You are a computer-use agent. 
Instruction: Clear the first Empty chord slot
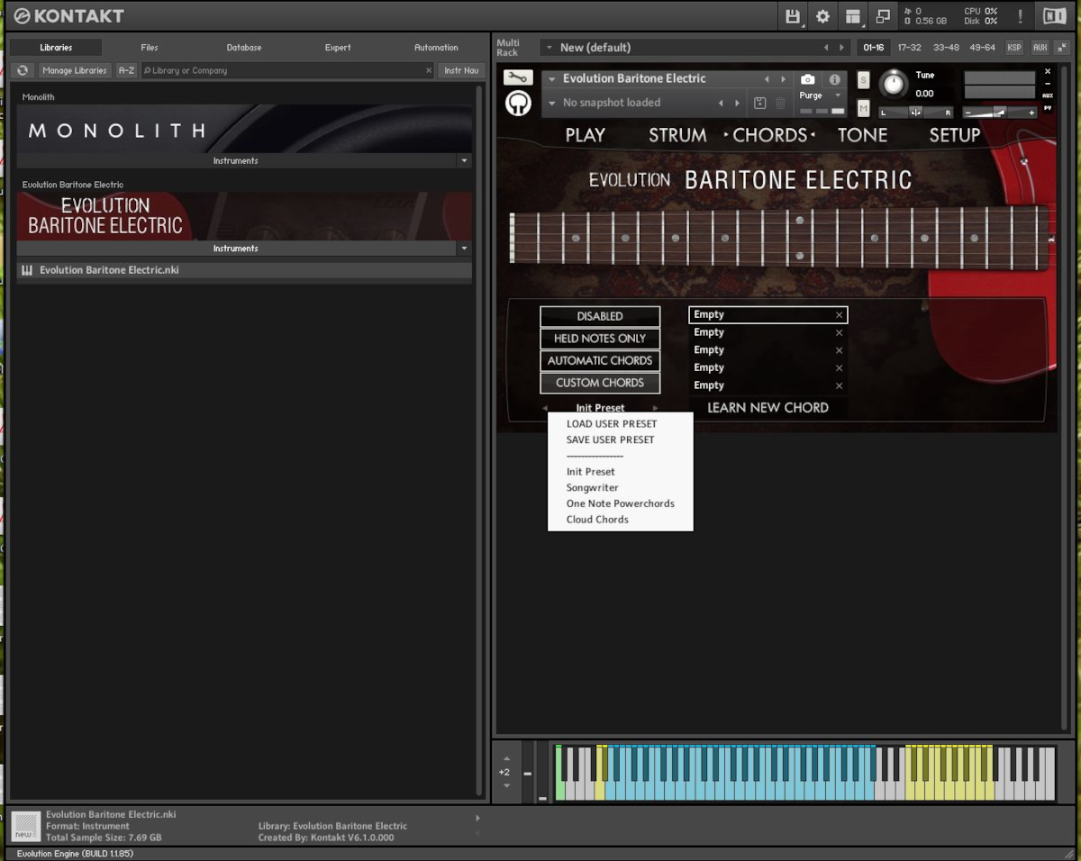(839, 315)
